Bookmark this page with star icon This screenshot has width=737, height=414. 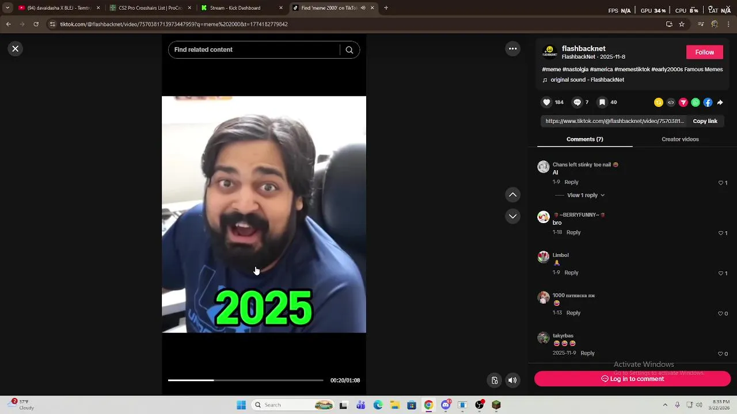[682, 24]
